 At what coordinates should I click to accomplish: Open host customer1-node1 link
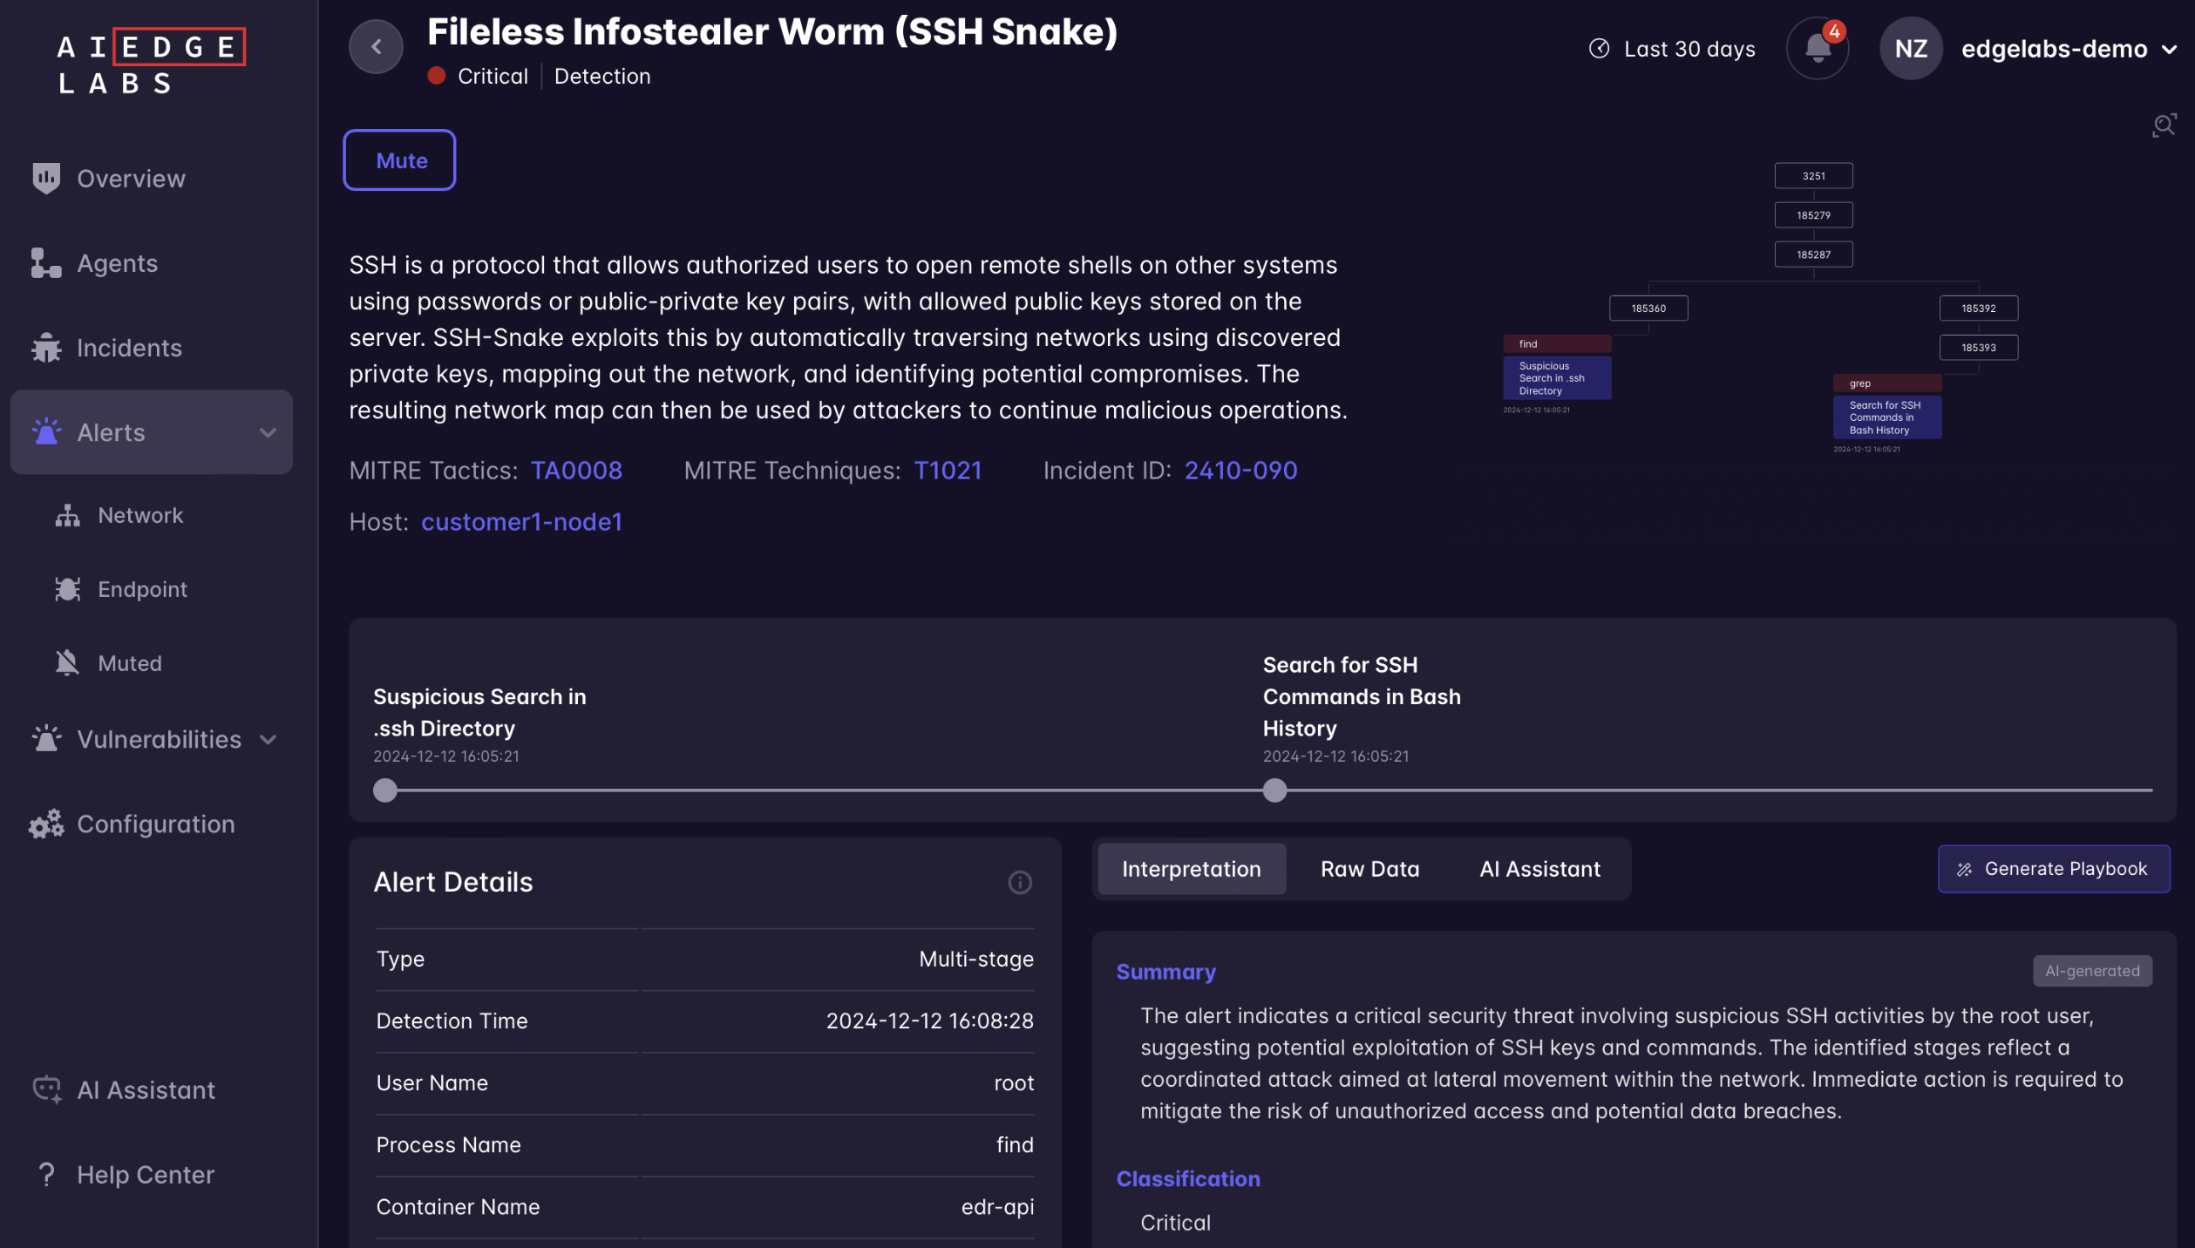pyautogui.click(x=521, y=522)
